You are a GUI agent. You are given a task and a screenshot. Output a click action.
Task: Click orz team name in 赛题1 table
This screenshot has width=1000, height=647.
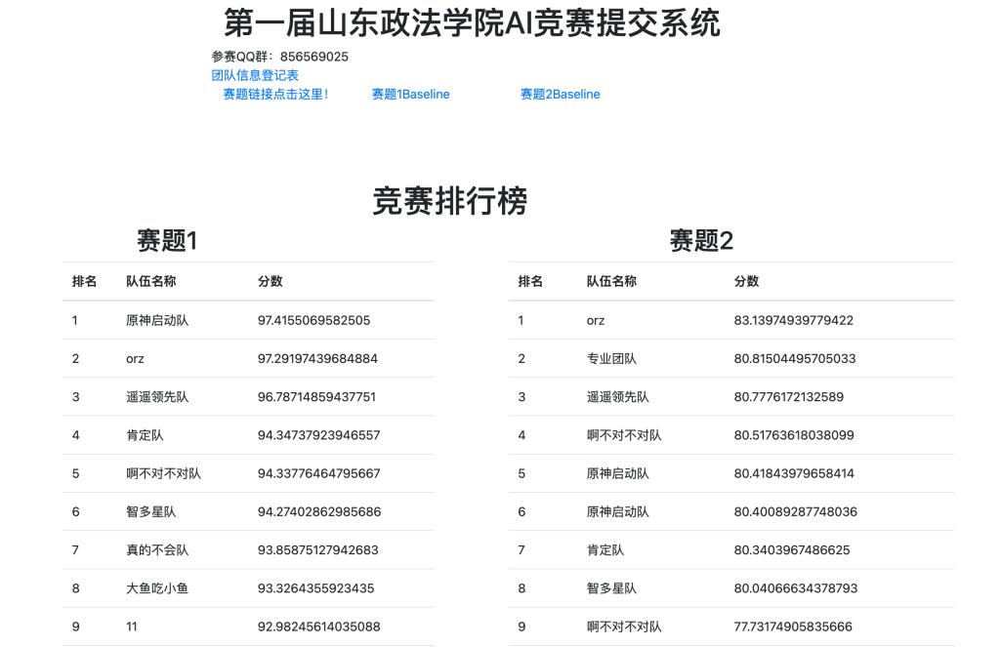point(135,359)
